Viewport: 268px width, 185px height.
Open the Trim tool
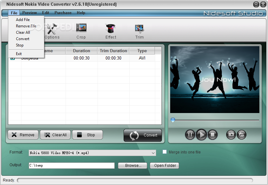[139, 31]
